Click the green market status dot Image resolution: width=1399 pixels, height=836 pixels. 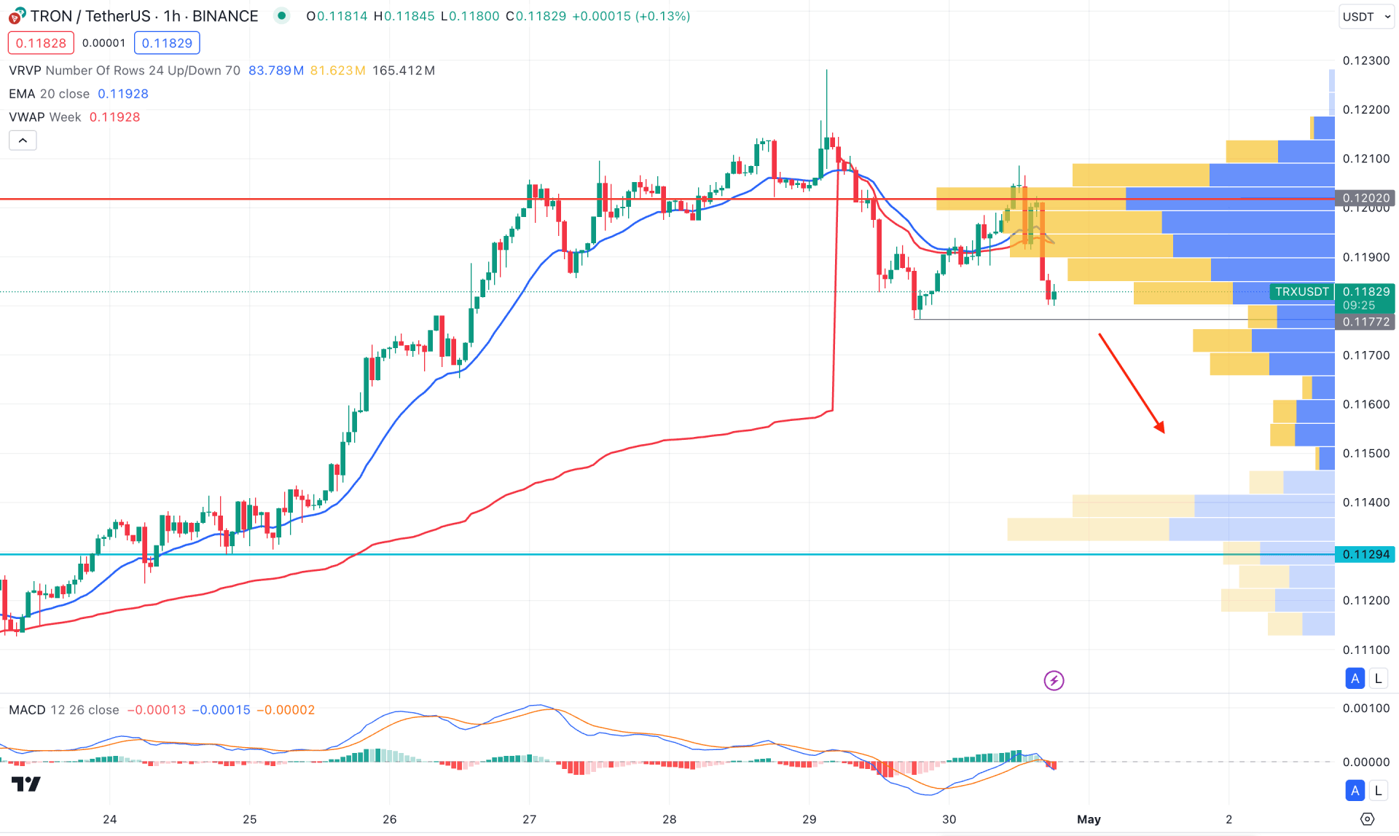pyautogui.click(x=282, y=16)
